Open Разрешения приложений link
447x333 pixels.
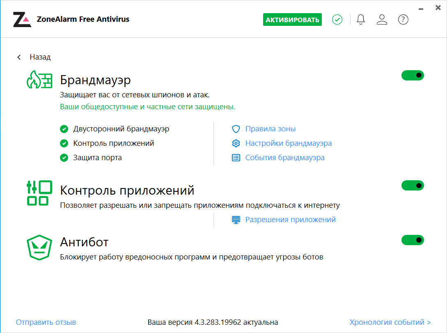pos(291,220)
